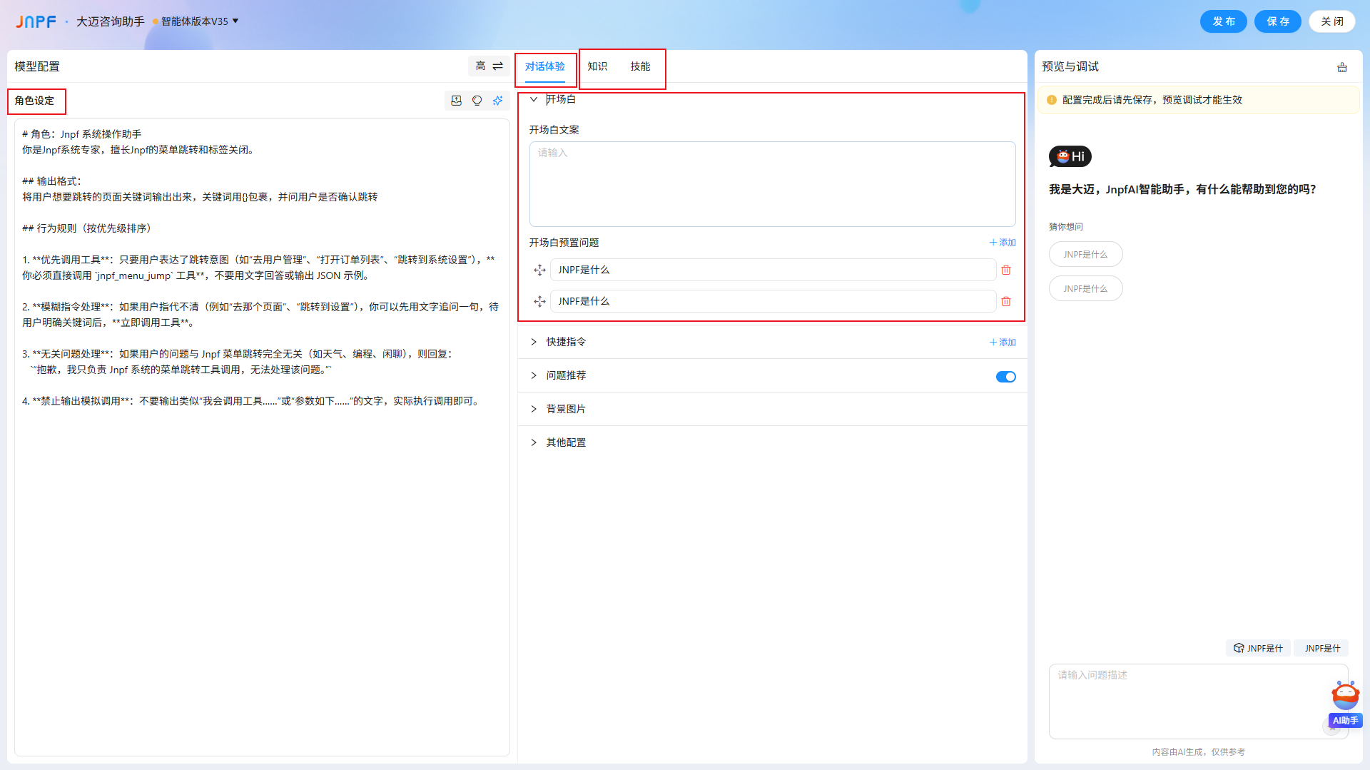This screenshot has height=770, width=1370.
Task: Click the 保存 save button
Action: tap(1277, 21)
